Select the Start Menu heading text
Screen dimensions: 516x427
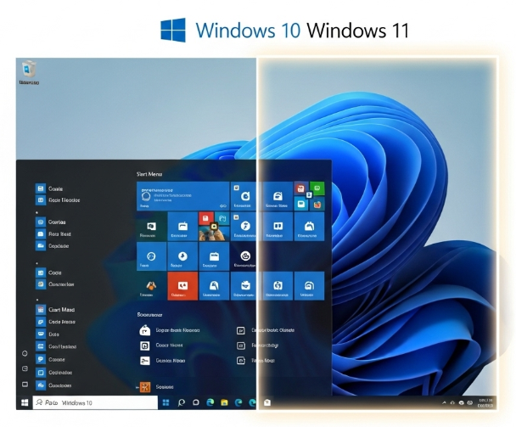coord(149,174)
